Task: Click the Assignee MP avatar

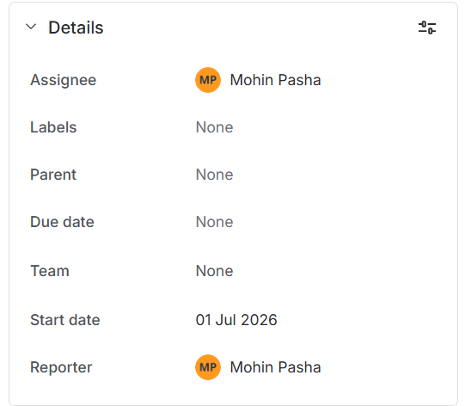Action: (x=208, y=80)
